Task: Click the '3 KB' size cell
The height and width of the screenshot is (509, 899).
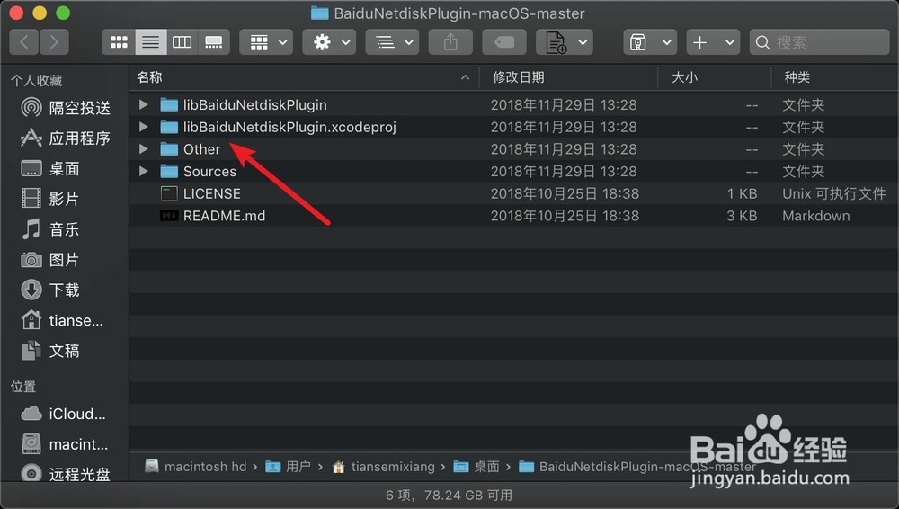Action: (x=742, y=216)
